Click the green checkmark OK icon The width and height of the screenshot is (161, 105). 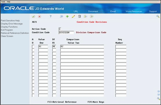point(33,16)
